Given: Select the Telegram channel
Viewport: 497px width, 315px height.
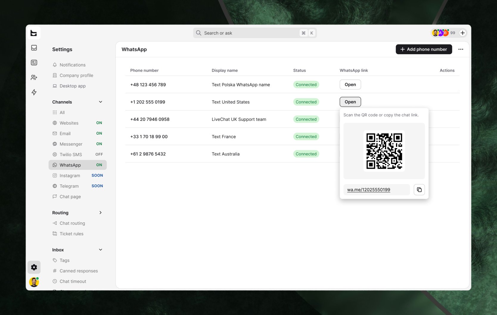Looking at the screenshot, I should tap(77, 186).
